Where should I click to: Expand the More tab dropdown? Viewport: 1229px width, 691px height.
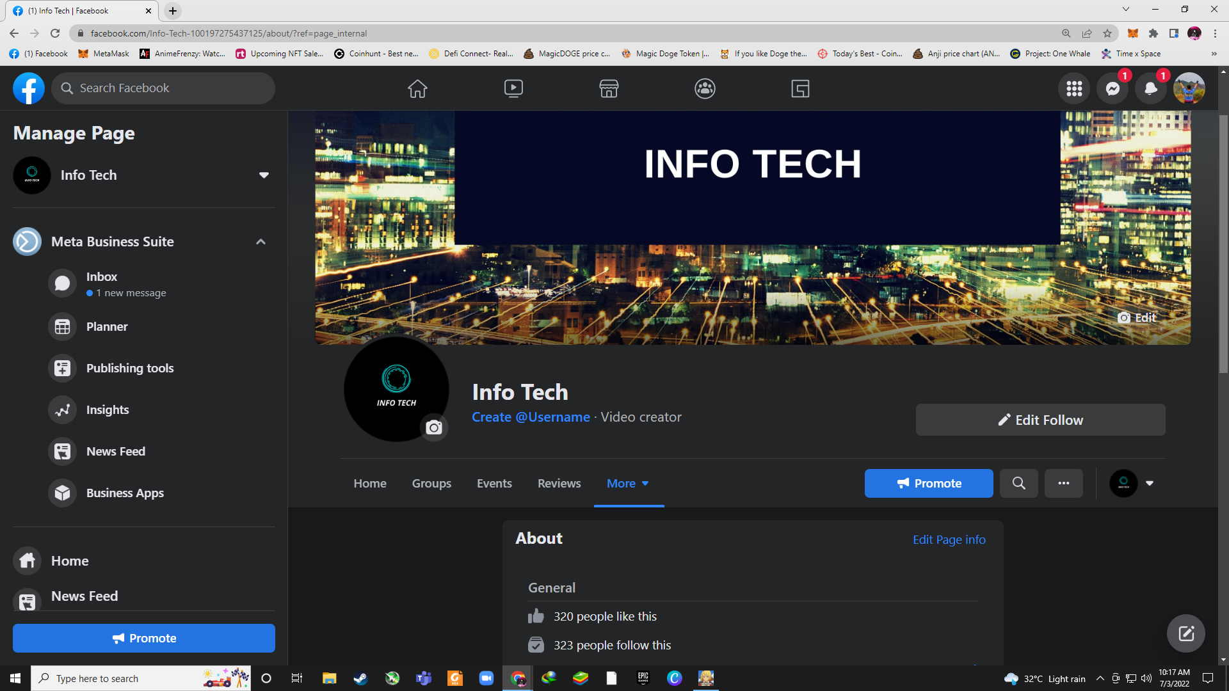[628, 484]
